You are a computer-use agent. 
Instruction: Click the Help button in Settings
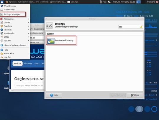(x=54, y=95)
